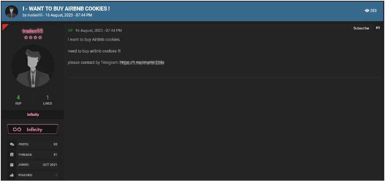The height and width of the screenshot is (181, 385).
Task: Click the post timestamp beside OP label
Action: point(98,30)
